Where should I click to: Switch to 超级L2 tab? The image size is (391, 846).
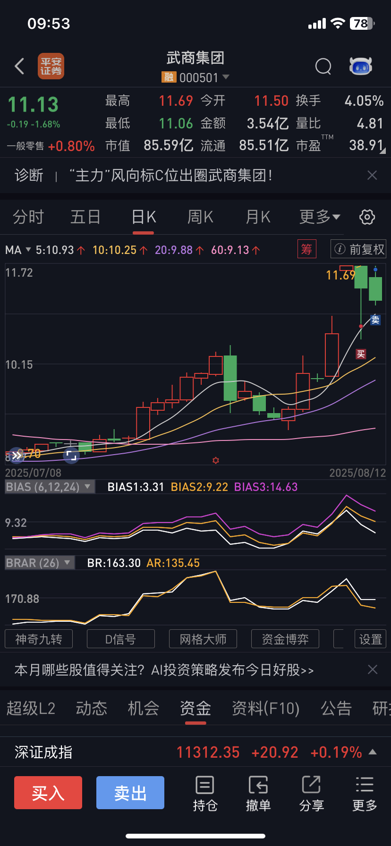[x=31, y=708]
